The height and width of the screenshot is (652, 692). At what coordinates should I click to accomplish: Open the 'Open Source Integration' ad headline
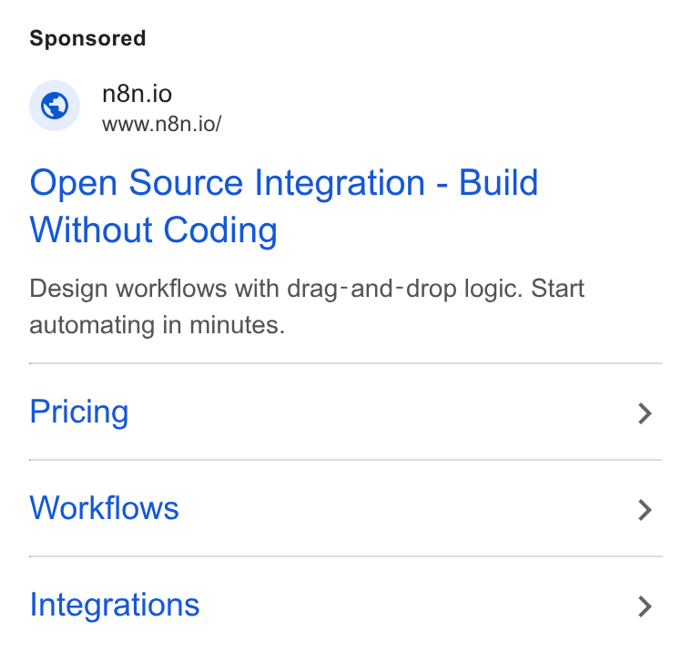click(x=284, y=206)
